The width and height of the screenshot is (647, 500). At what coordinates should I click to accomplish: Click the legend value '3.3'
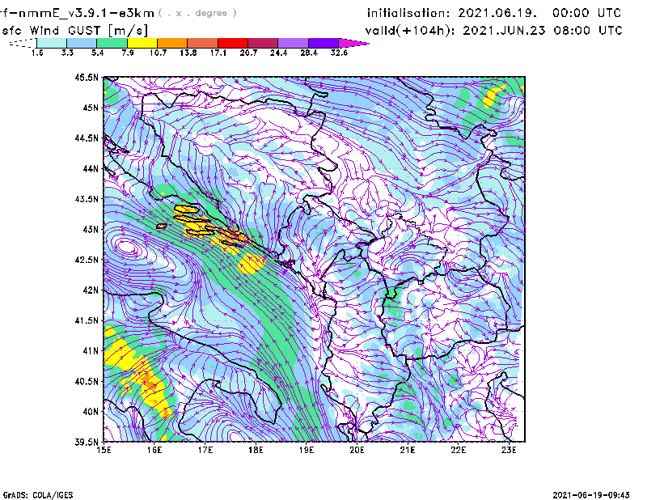tap(67, 53)
